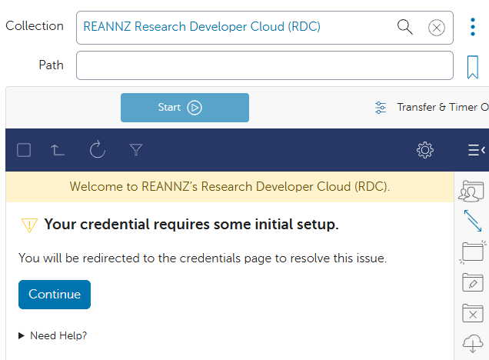
Task: Refresh the file list
Action: point(98,149)
